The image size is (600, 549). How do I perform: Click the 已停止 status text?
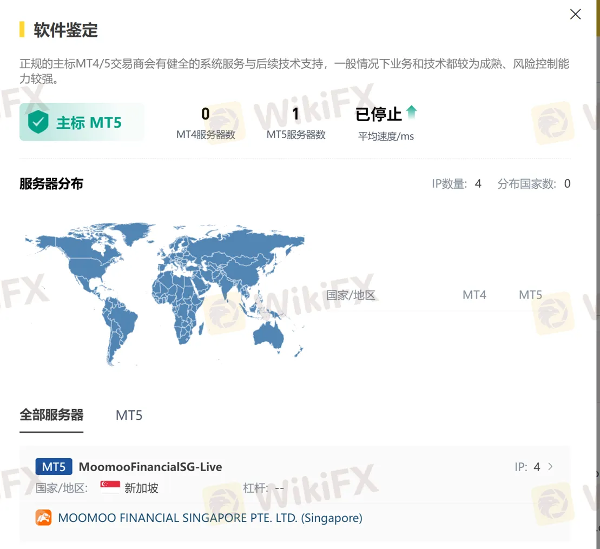click(x=378, y=114)
